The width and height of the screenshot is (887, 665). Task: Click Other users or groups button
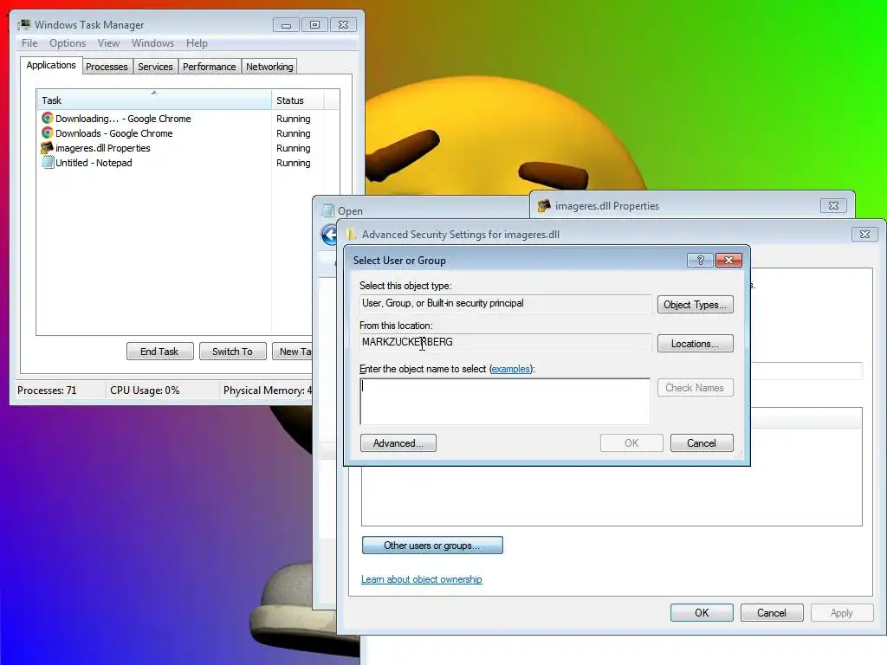click(x=432, y=546)
